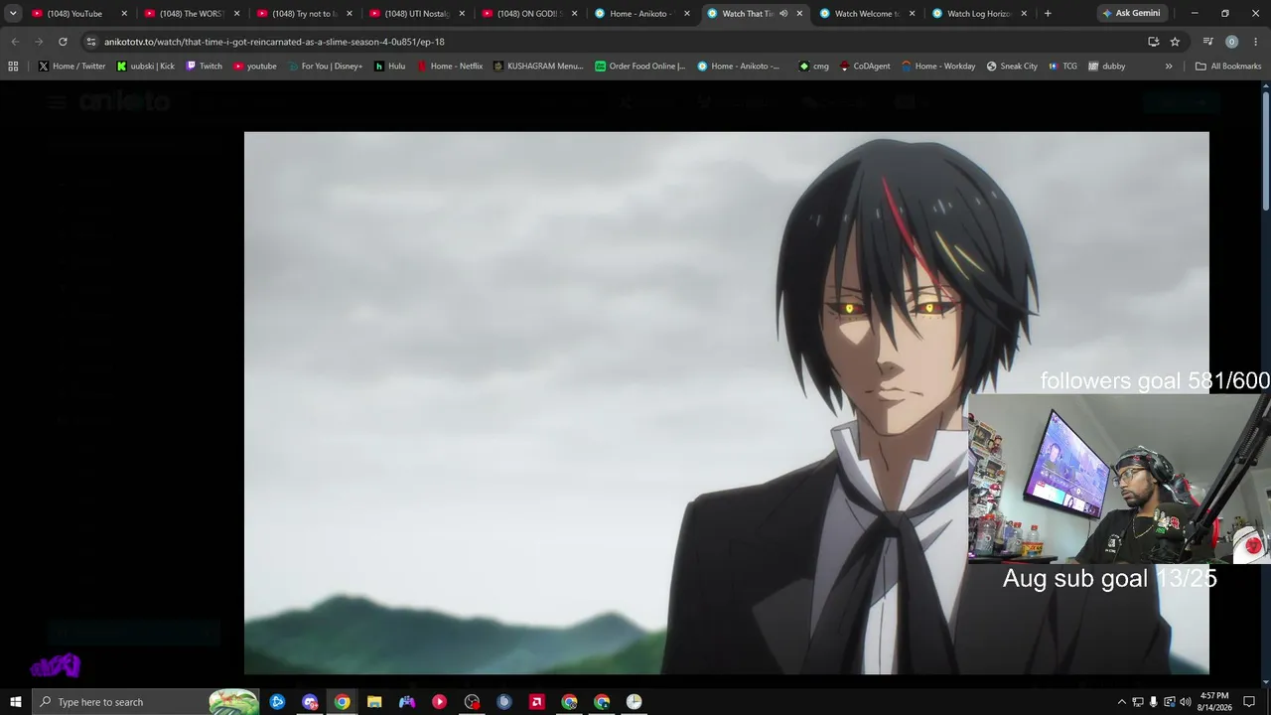Image resolution: width=1271 pixels, height=715 pixels.
Task: Open the red AMD Software taskbar icon
Action: pos(536,702)
